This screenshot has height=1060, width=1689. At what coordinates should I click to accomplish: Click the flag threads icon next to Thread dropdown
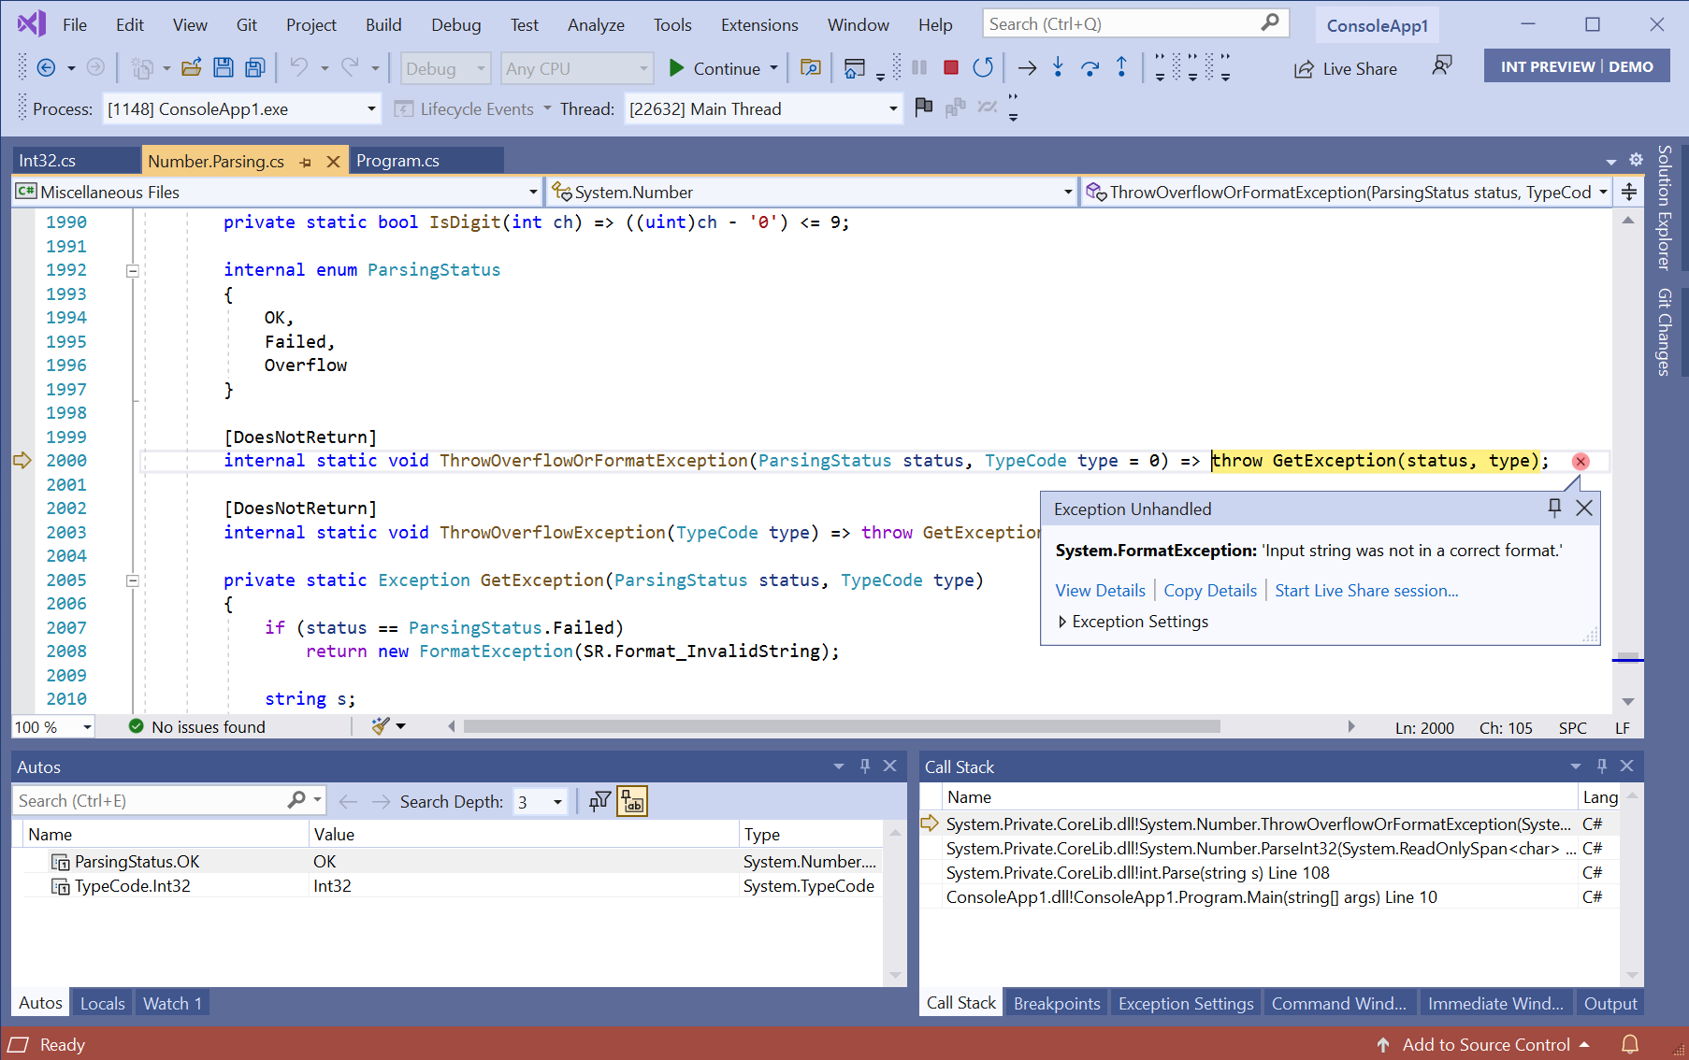click(924, 107)
